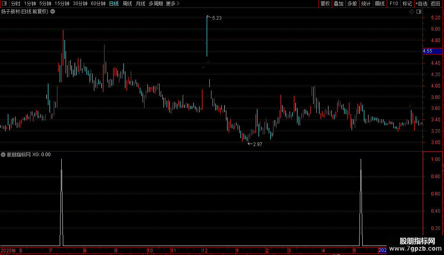Select the 60分钟 period
The width and height of the screenshot is (444, 255).
point(98,4)
